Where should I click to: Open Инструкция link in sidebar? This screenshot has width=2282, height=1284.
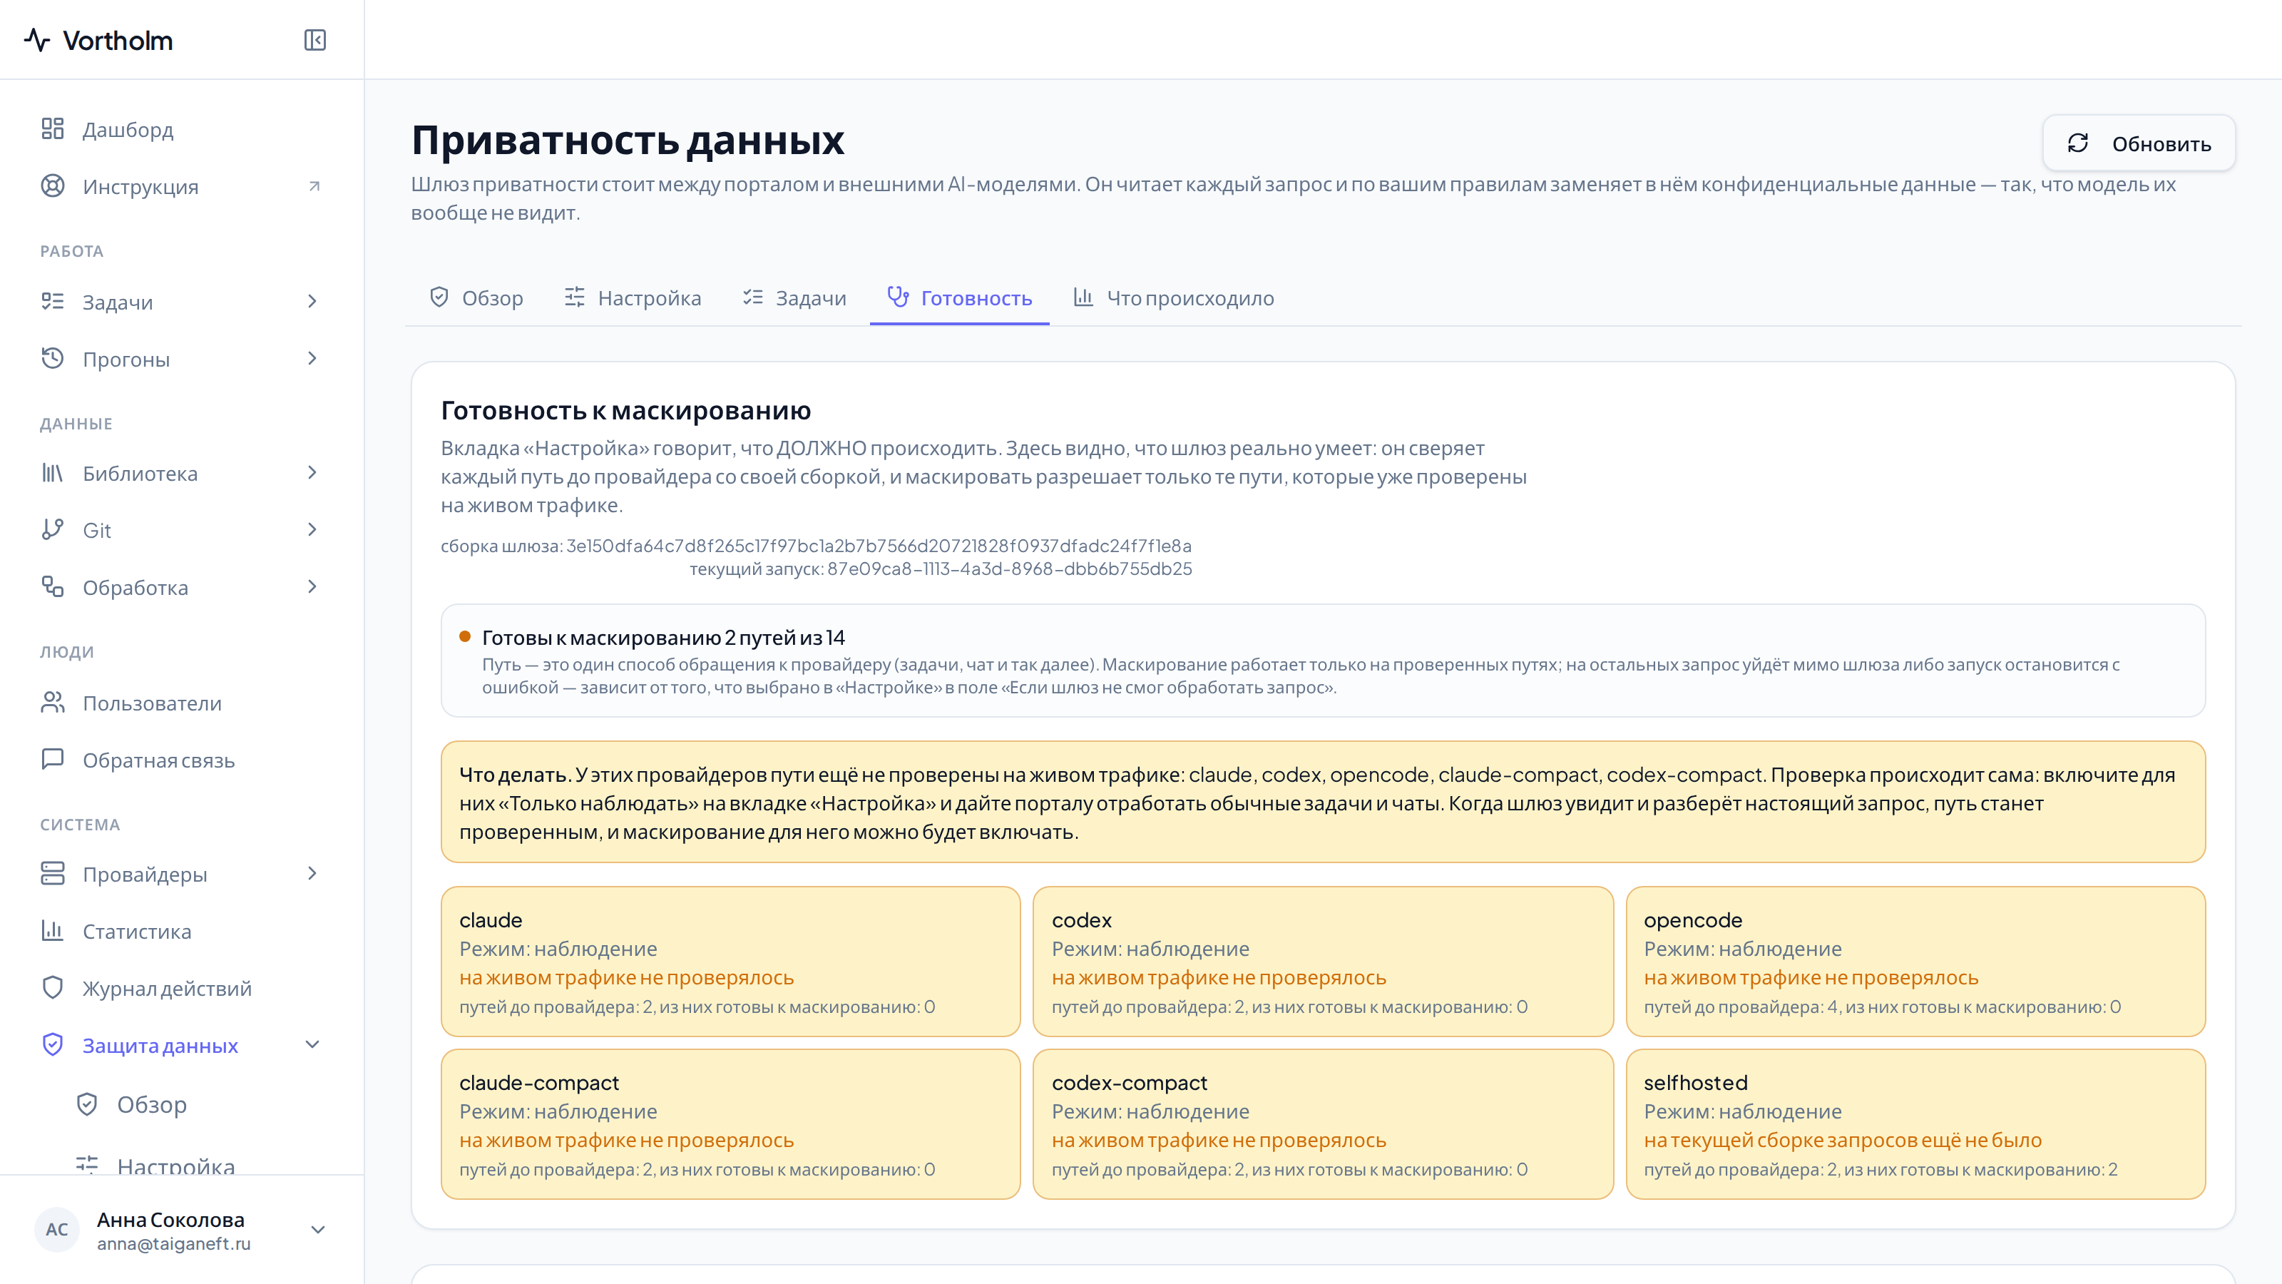[182, 186]
